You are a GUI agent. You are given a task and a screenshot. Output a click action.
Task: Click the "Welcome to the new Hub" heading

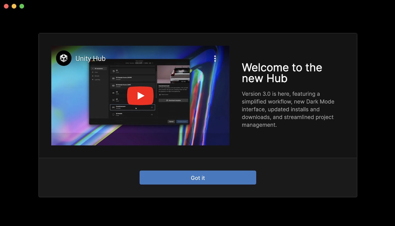(282, 73)
